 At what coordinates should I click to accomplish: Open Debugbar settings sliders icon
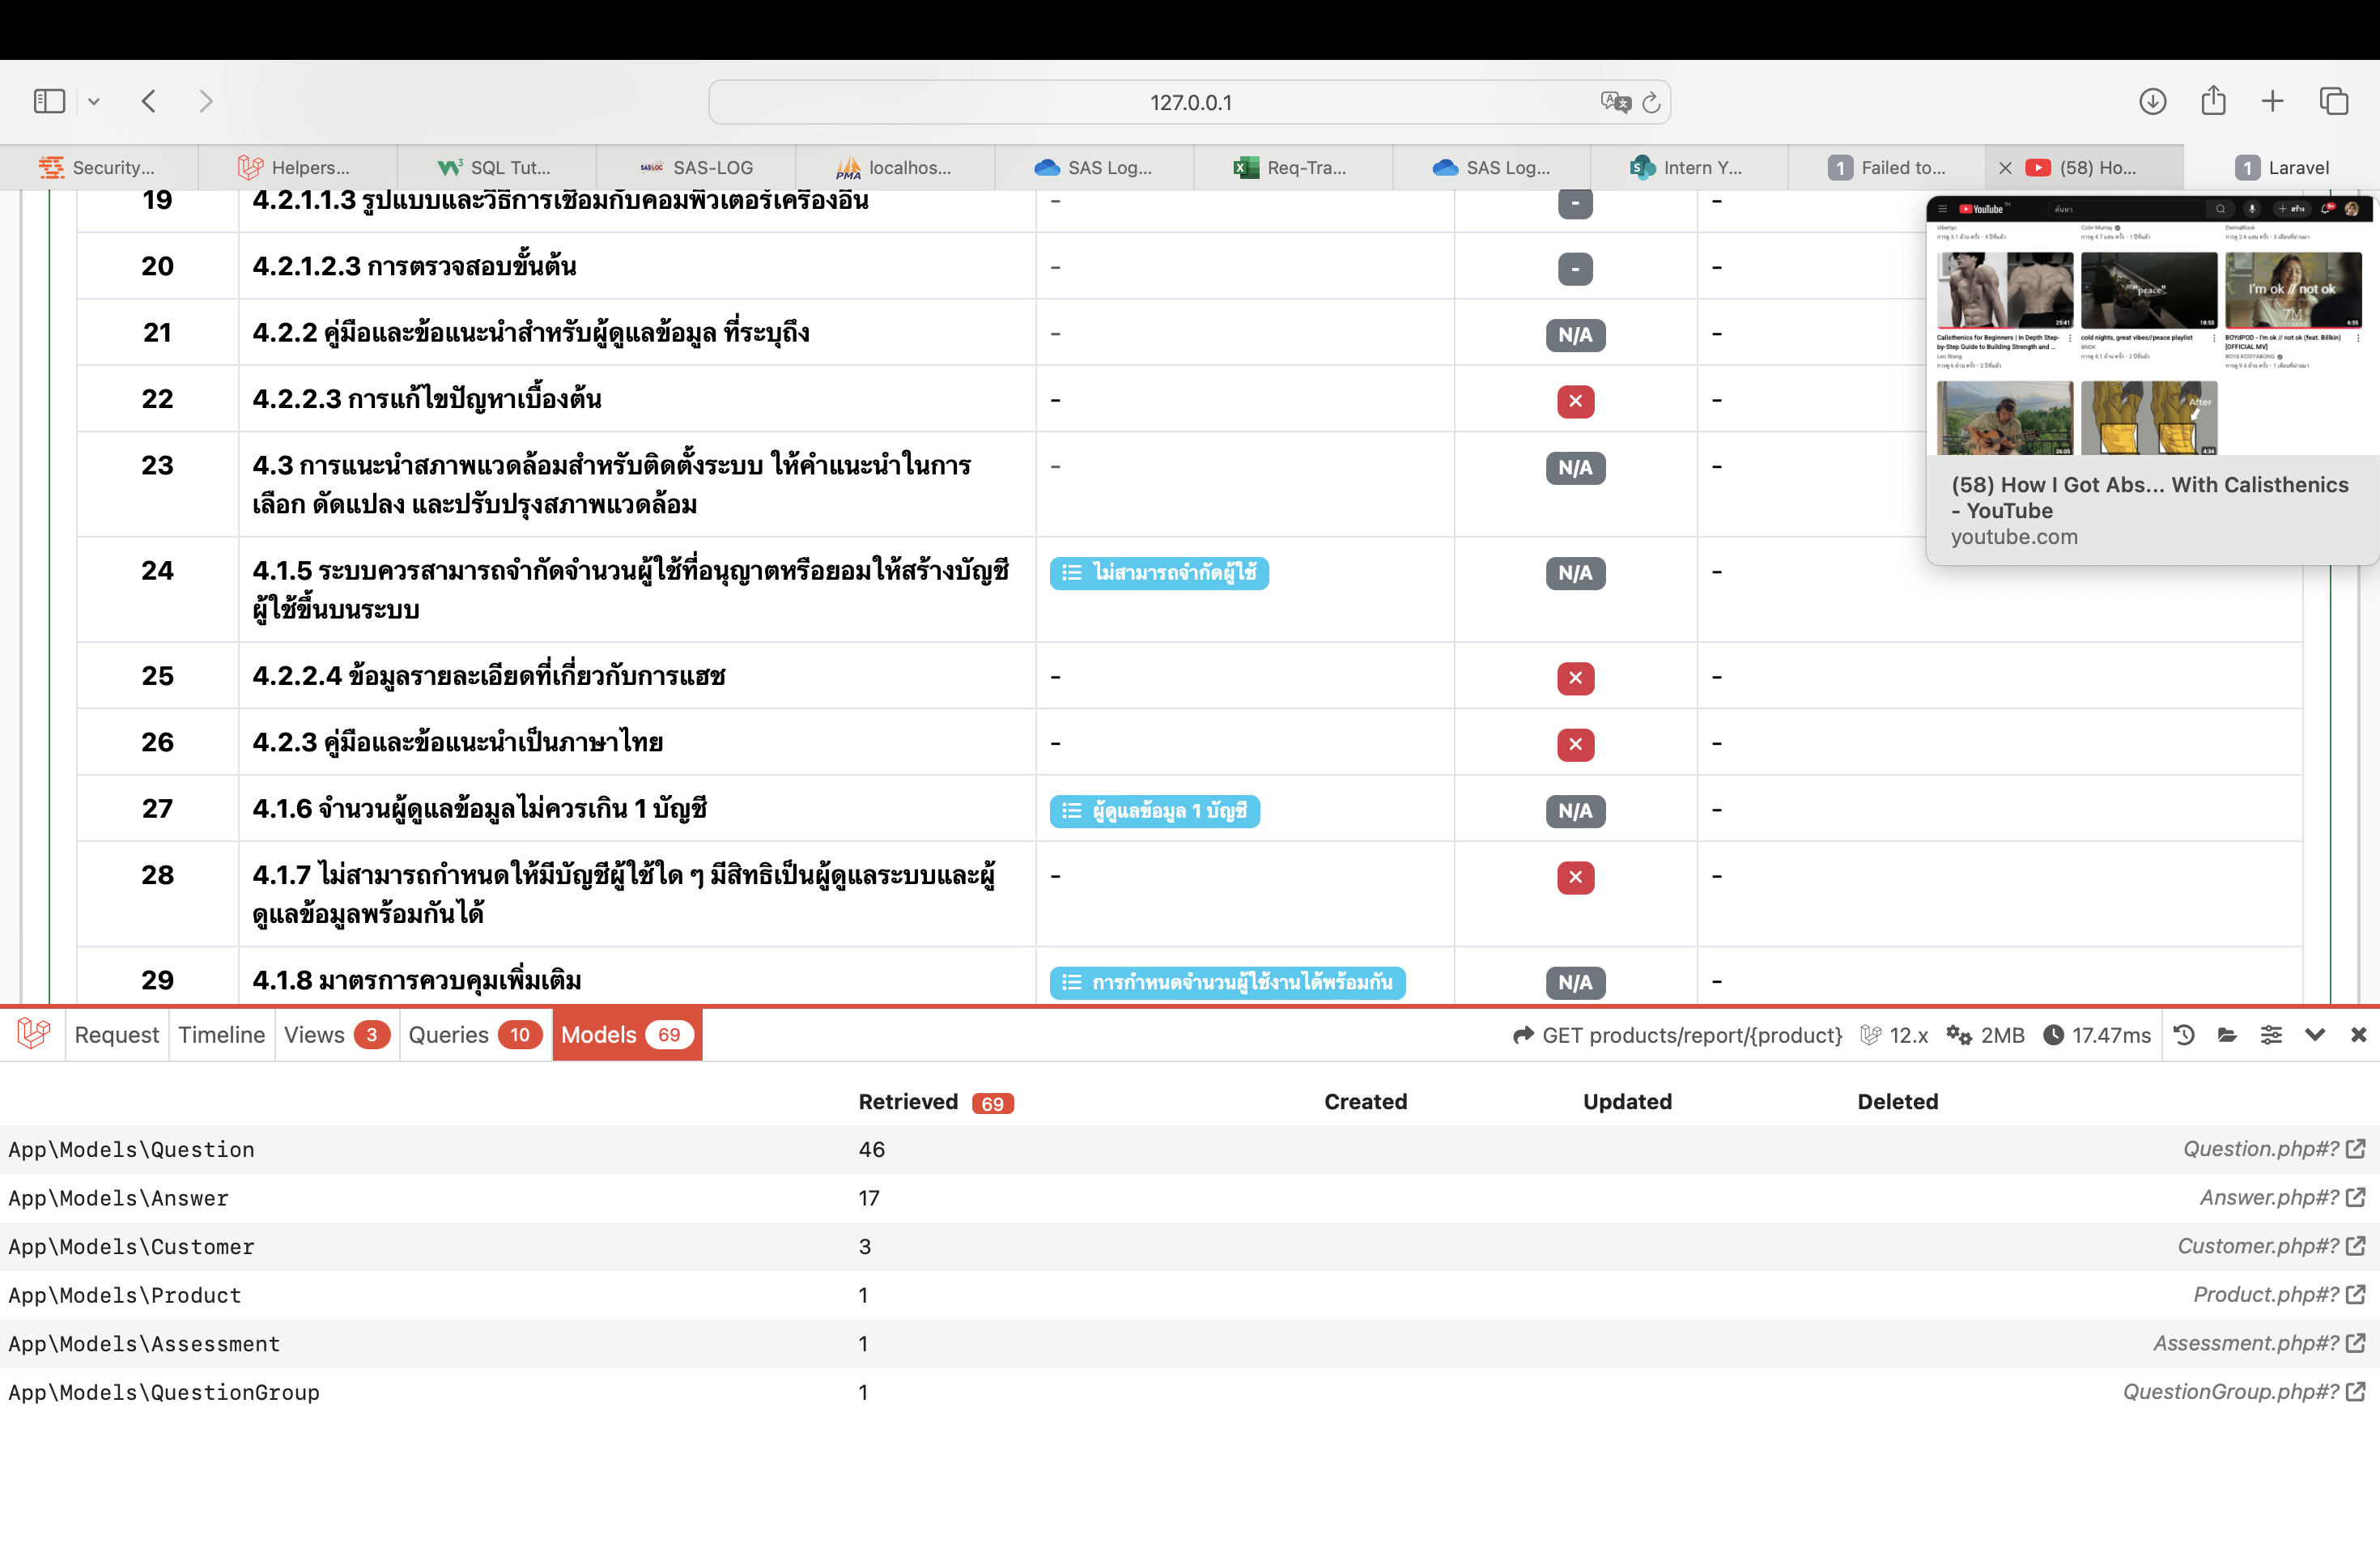2271,1035
